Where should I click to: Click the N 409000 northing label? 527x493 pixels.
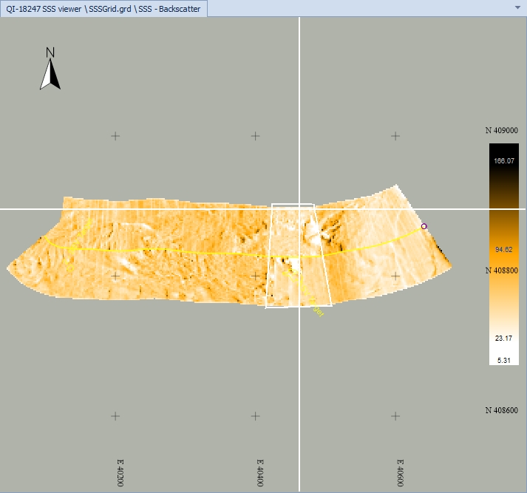coord(501,130)
